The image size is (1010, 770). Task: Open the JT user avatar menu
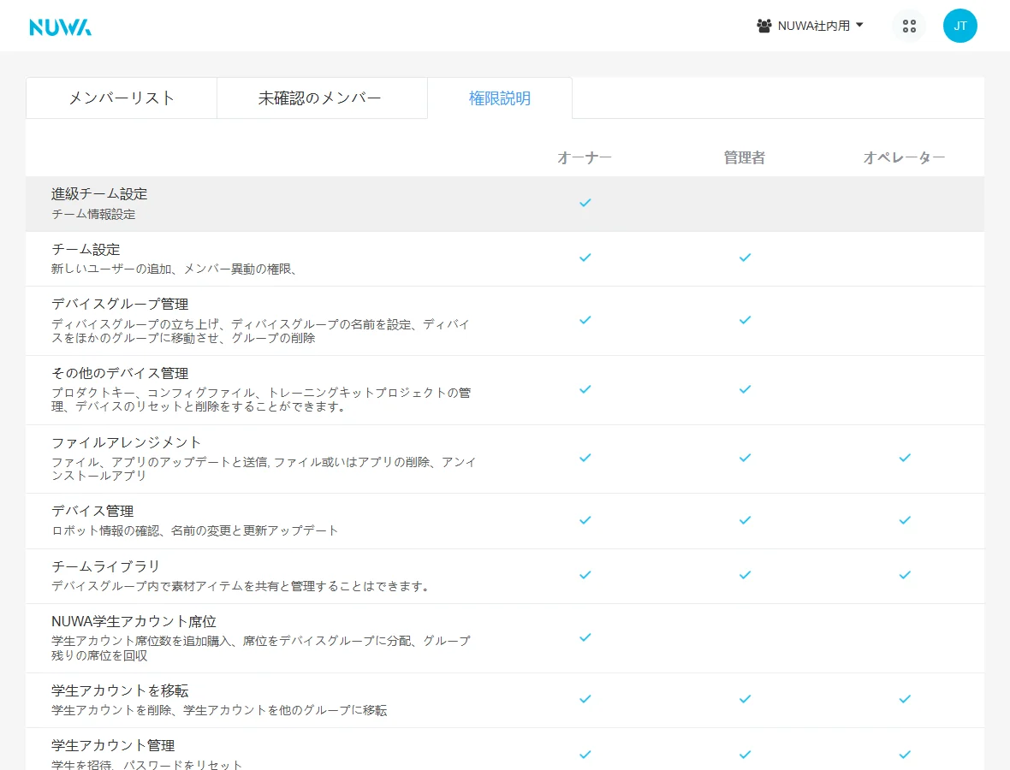coord(960,26)
